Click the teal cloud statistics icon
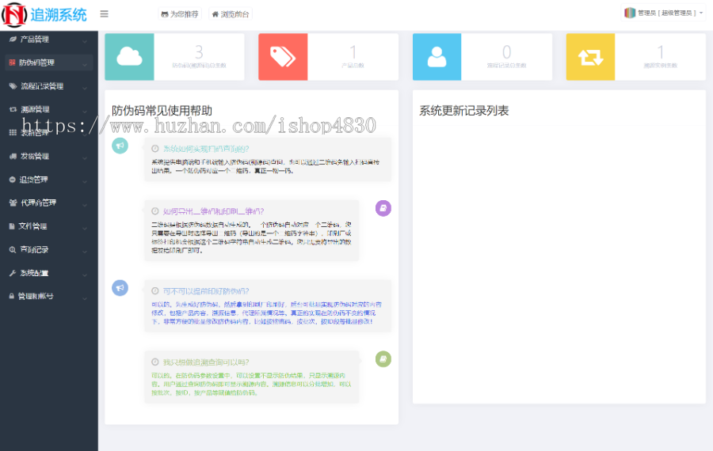The height and width of the screenshot is (451, 713). click(x=129, y=56)
